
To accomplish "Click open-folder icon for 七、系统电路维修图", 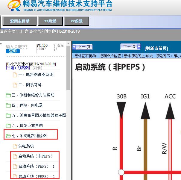I will click(8, 136).
